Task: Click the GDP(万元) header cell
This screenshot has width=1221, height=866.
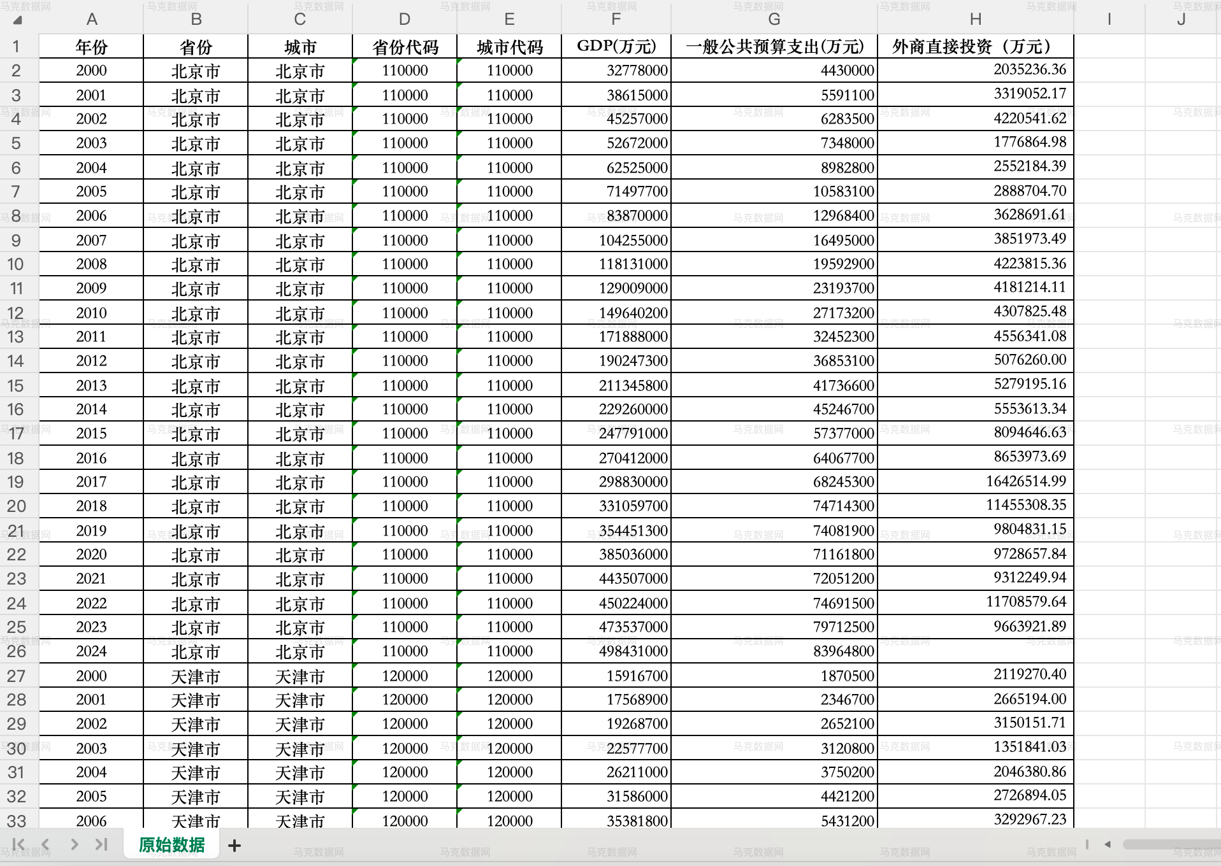Action: click(x=616, y=46)
